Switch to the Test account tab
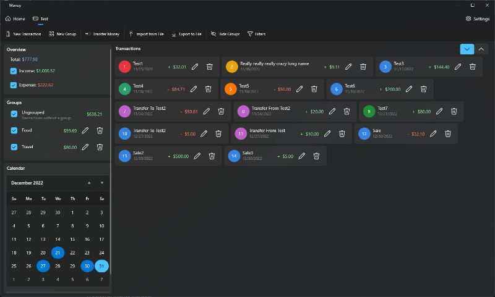The image size is (495, 297). tap(40, 19)
